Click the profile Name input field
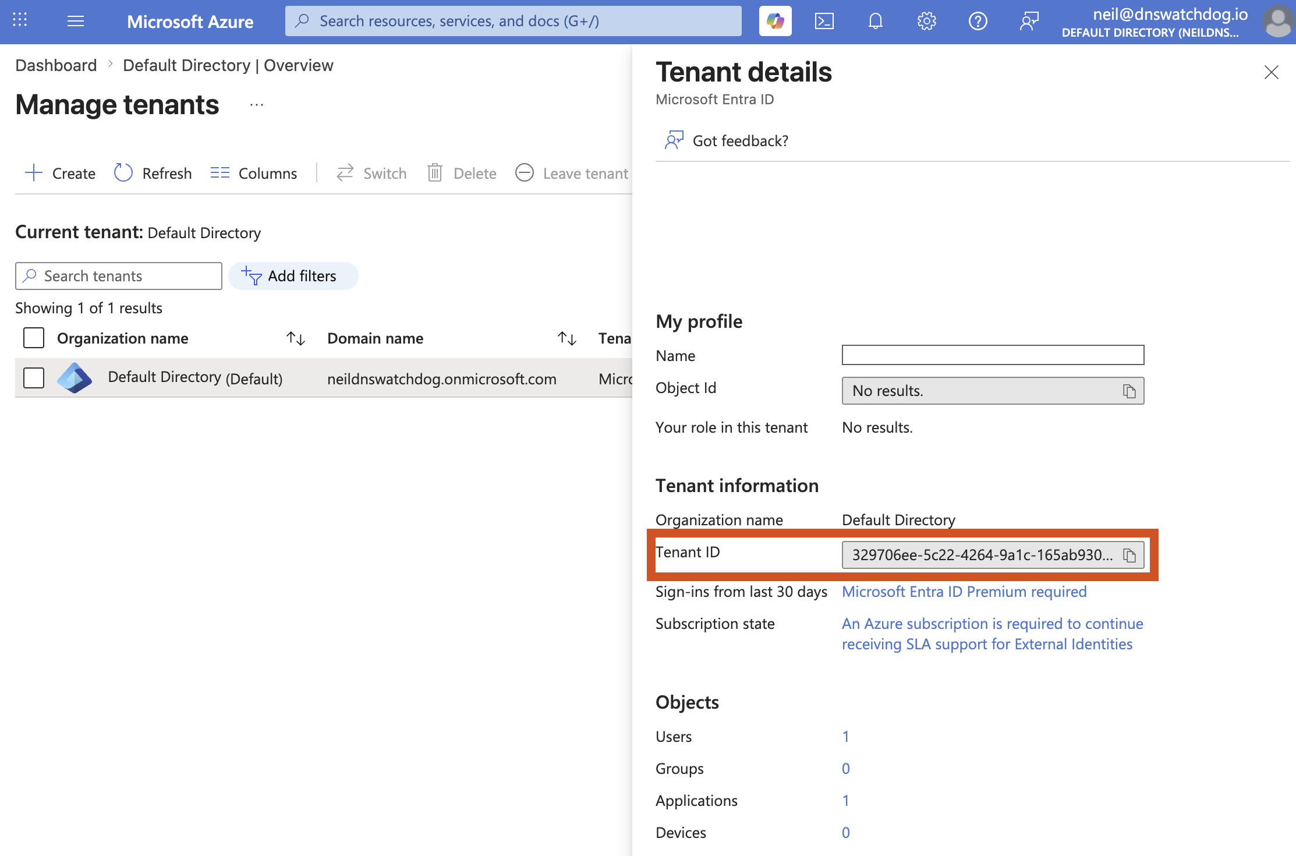 pos(993,355)
